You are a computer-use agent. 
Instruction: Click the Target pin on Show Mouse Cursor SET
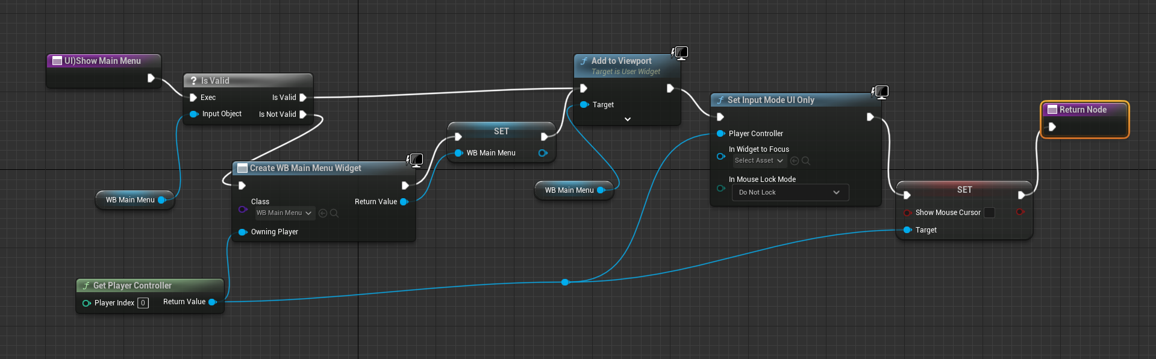(x=908, y=230)
